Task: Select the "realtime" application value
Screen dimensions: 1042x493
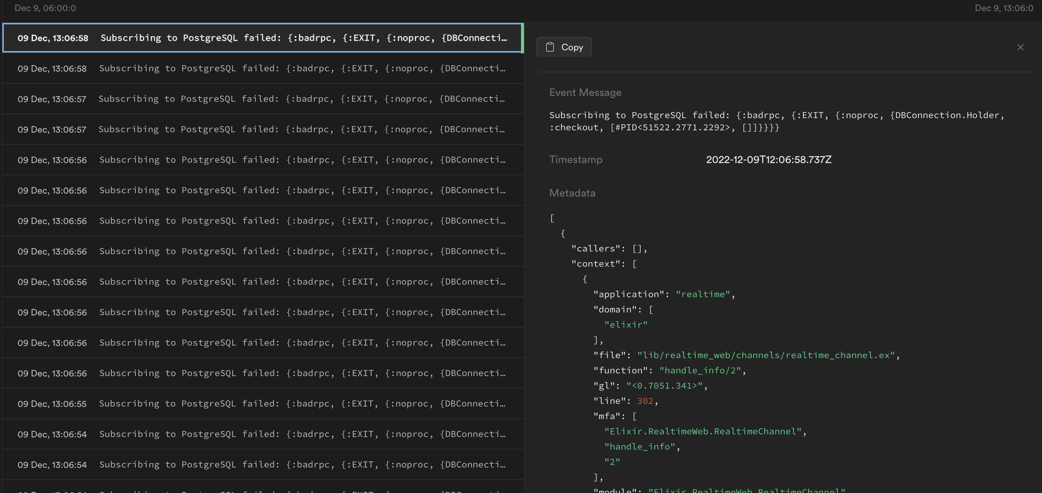Action: pos(703,294)
